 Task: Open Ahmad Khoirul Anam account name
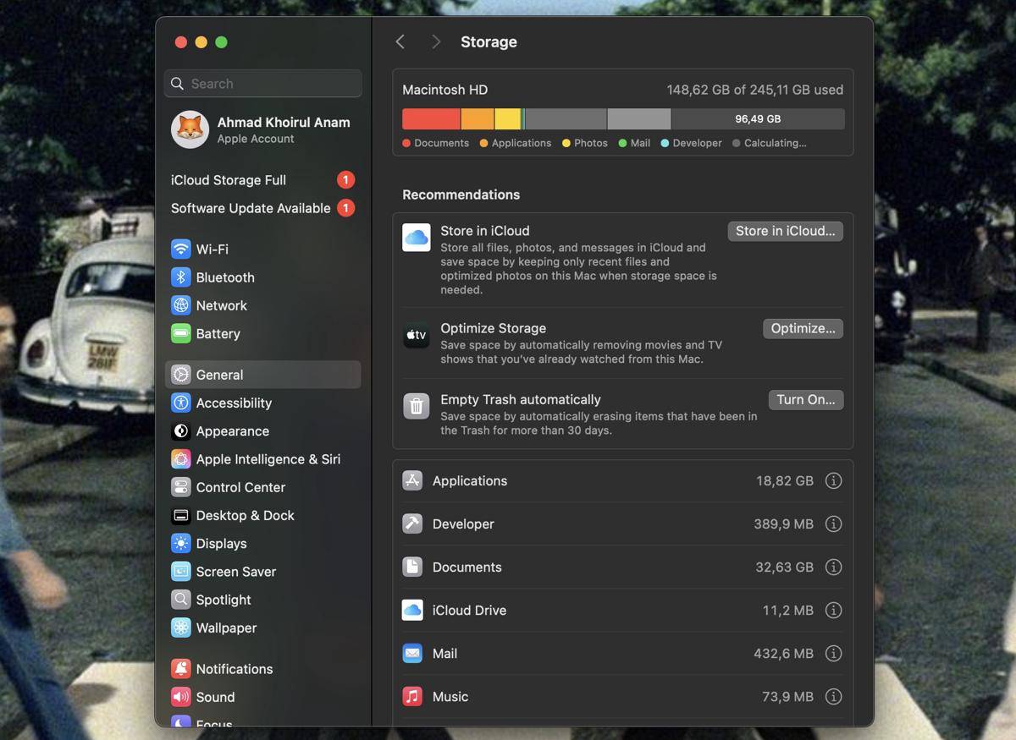284,122
